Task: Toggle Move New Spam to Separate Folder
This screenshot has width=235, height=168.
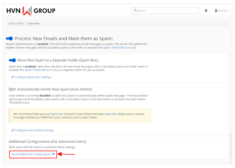Action: (12, 60)
